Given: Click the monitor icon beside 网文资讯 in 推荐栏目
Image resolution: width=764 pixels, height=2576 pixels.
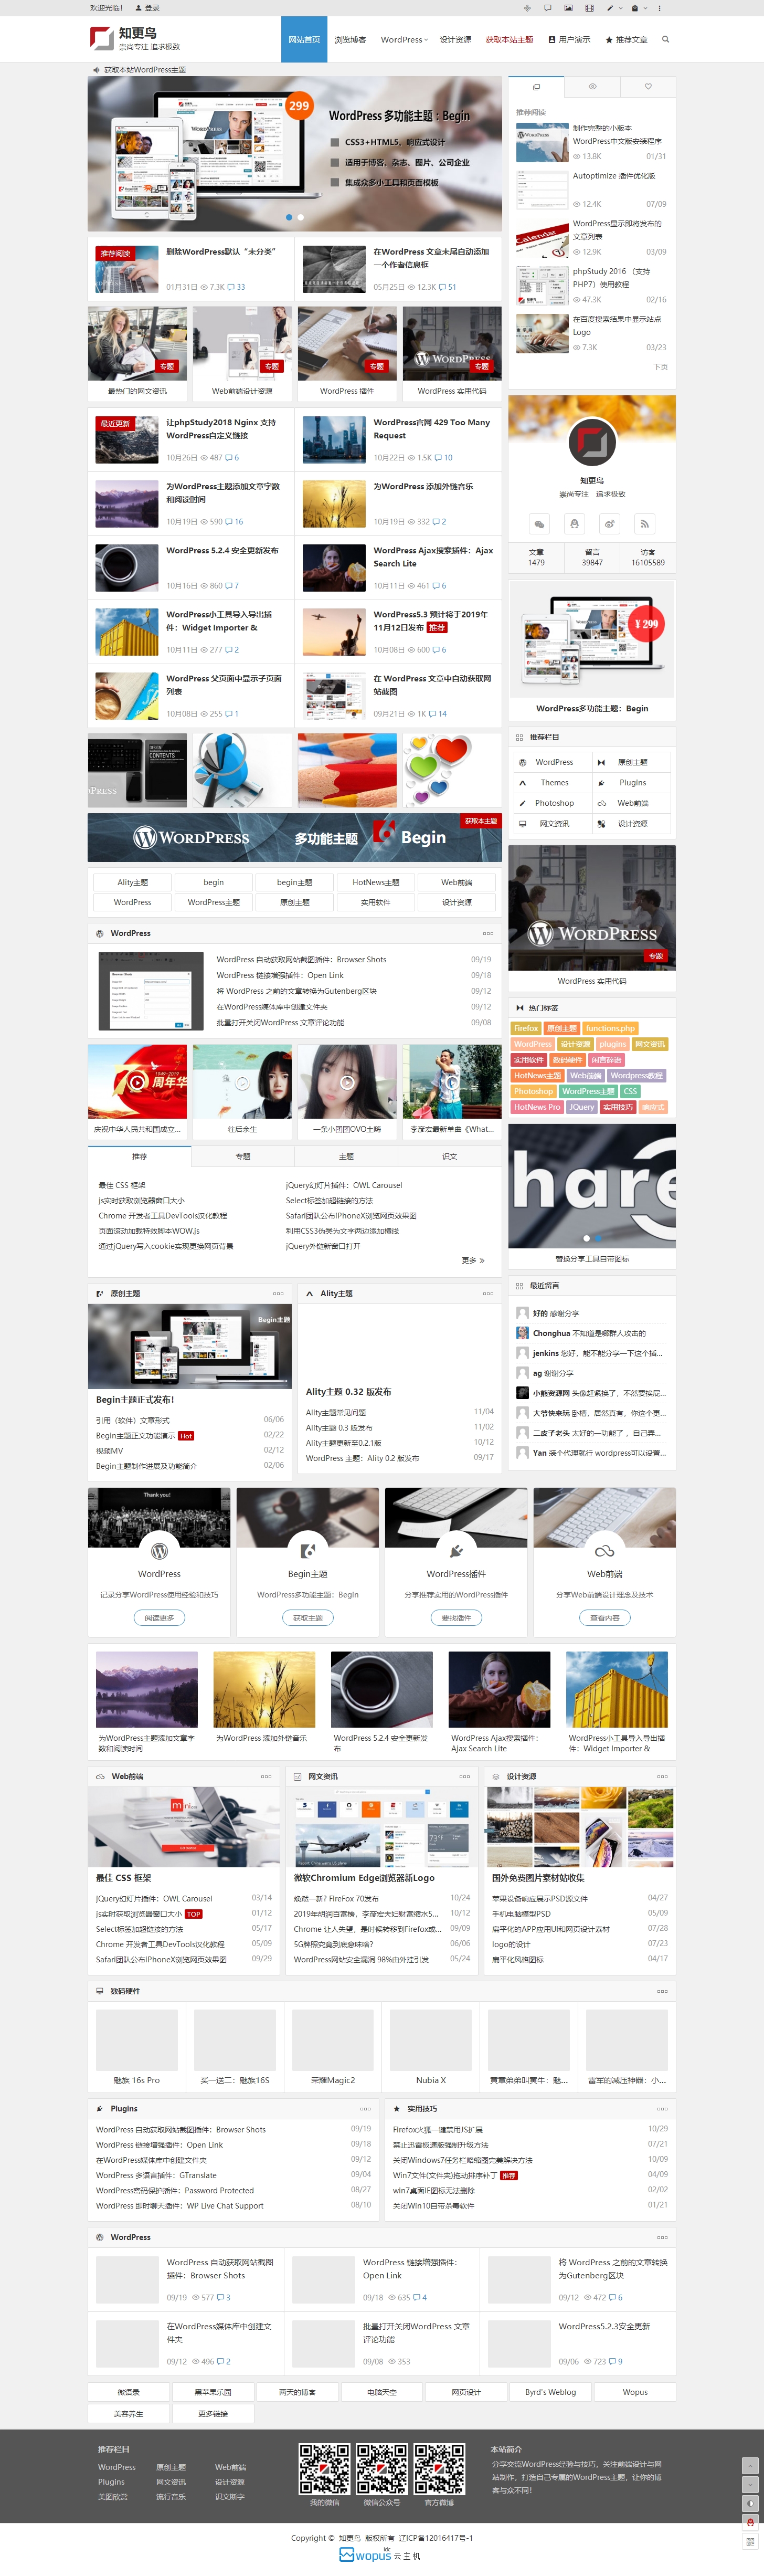Looking at the screenshot, I should click(522, 824).
